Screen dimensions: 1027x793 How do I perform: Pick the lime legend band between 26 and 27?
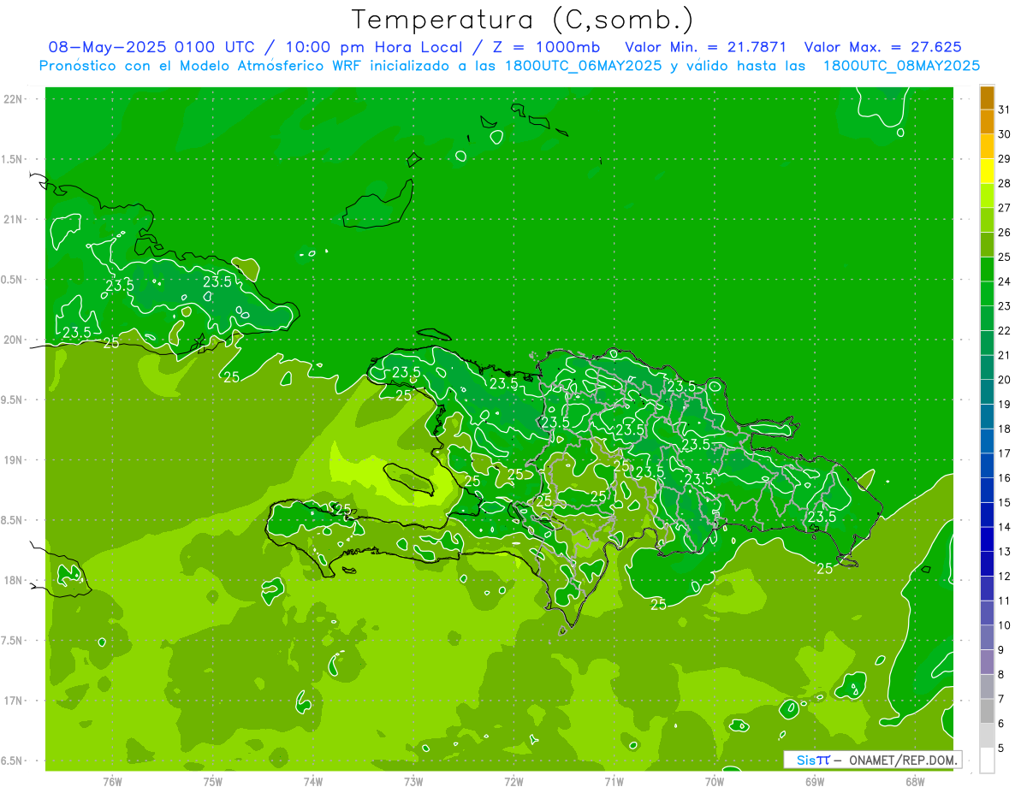coord(987,220)
